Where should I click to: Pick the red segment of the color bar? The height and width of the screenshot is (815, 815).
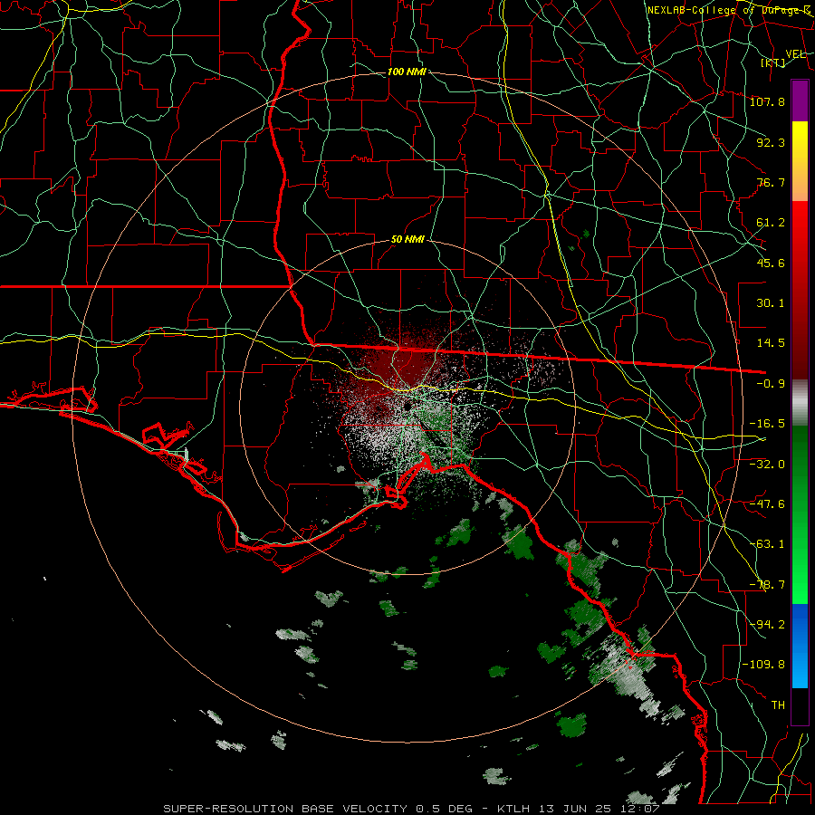(800, 290)
